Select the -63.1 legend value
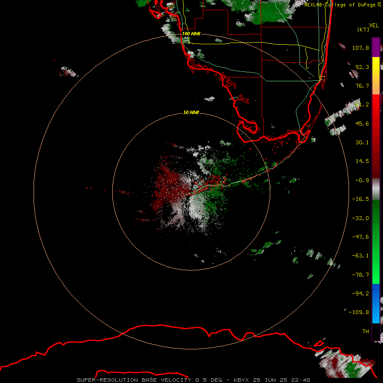This screenshot has height=383, width=383. (360, 256)
